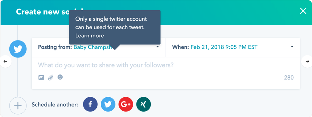Screen dimensions: 312x117
Task: Schedule another Twitter post from the bottom row
Action: [108, 104]
